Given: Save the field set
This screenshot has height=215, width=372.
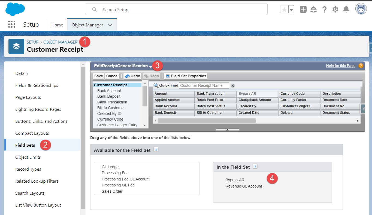Looking at the screenshot, I should click(x=99, y=76).
